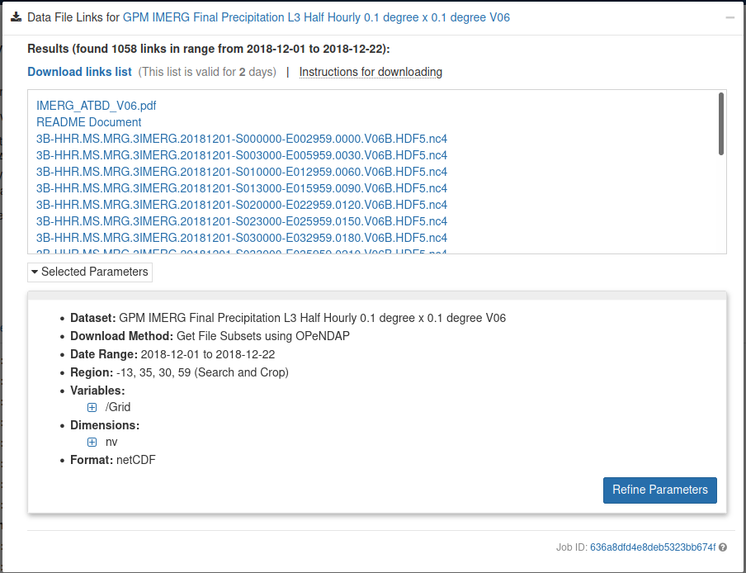The width and height of the screenshot is (746, 573).
Task: Open file link S010000-E012959.0060
Action: (242, 172)
